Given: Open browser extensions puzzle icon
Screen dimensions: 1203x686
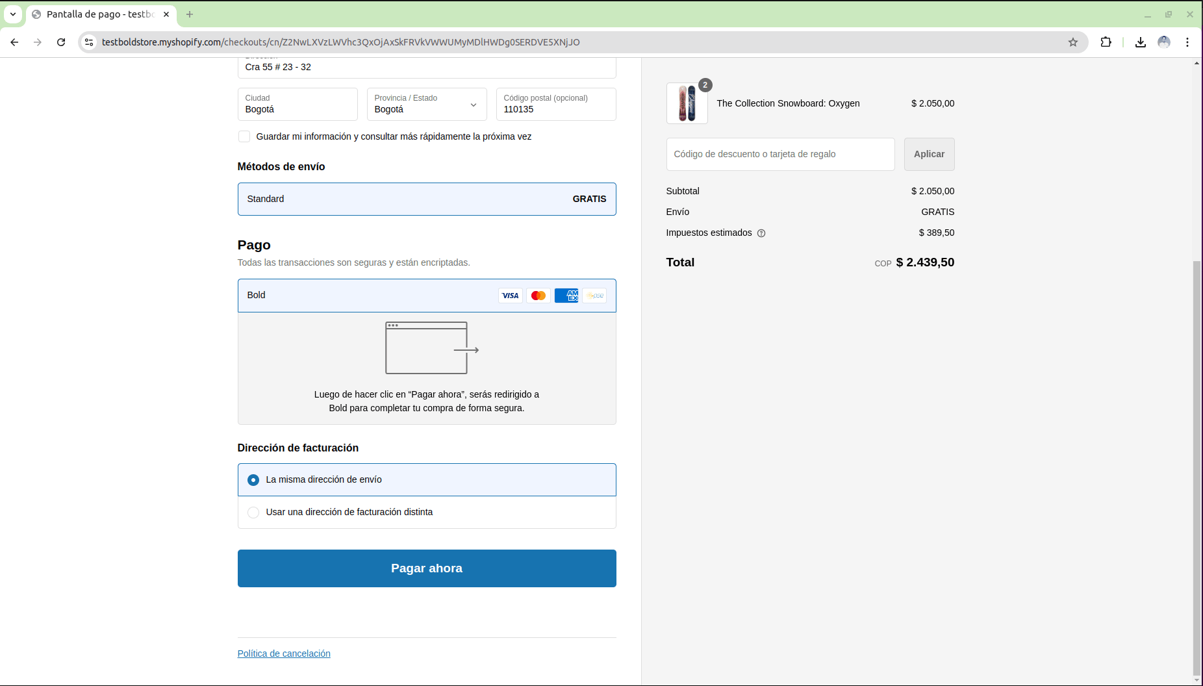Looking at the screenshot, I should pyautogui.click(x=1106, y=42).
